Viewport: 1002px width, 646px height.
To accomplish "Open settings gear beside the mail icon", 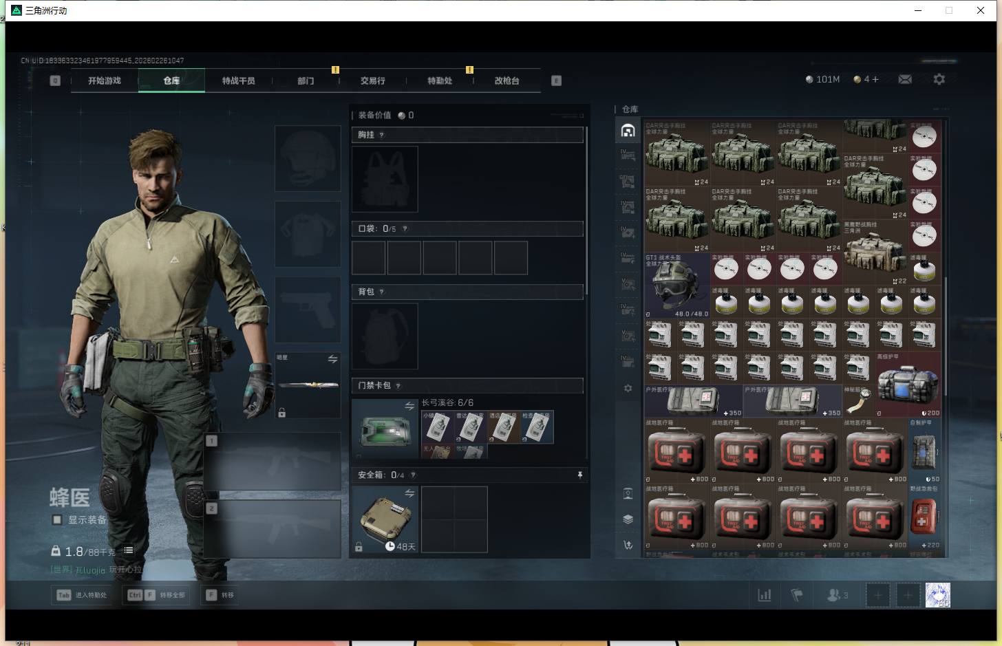I will 939,79.
